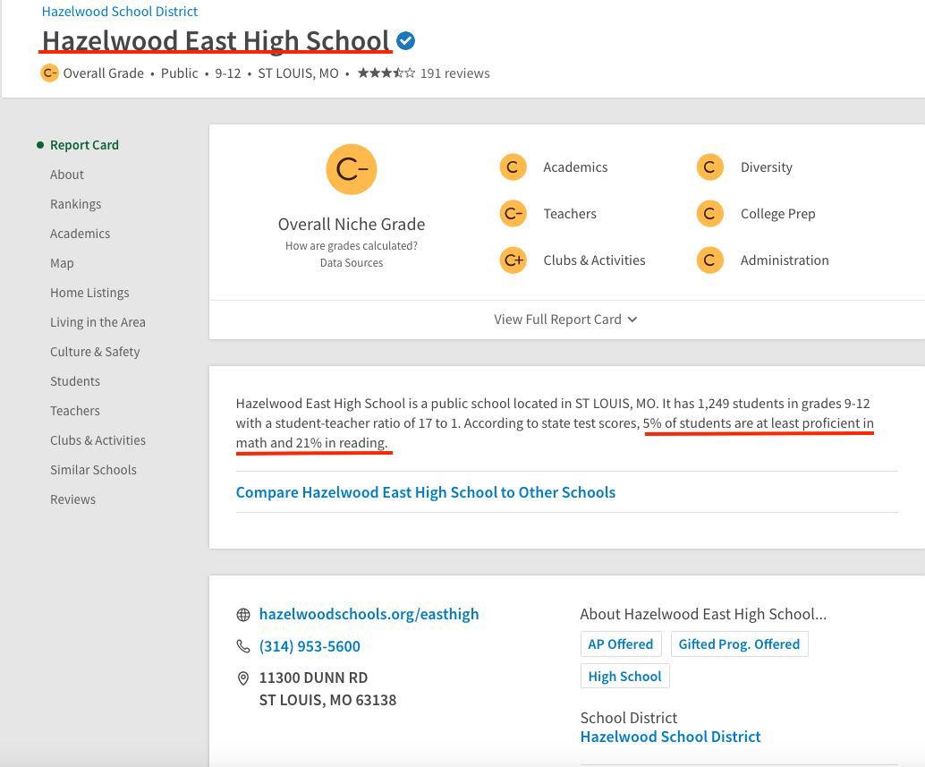Select Culture & Safety in sidebar

95,352
